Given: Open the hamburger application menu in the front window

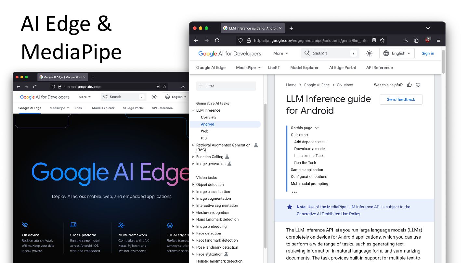Looking at the screenshot, I should point(438,40).
